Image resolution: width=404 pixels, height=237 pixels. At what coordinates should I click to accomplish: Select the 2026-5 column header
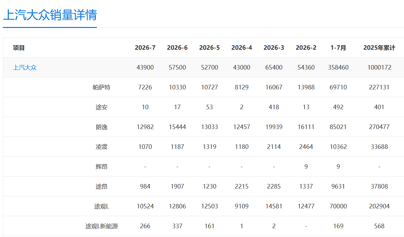(x=209, y=48)
